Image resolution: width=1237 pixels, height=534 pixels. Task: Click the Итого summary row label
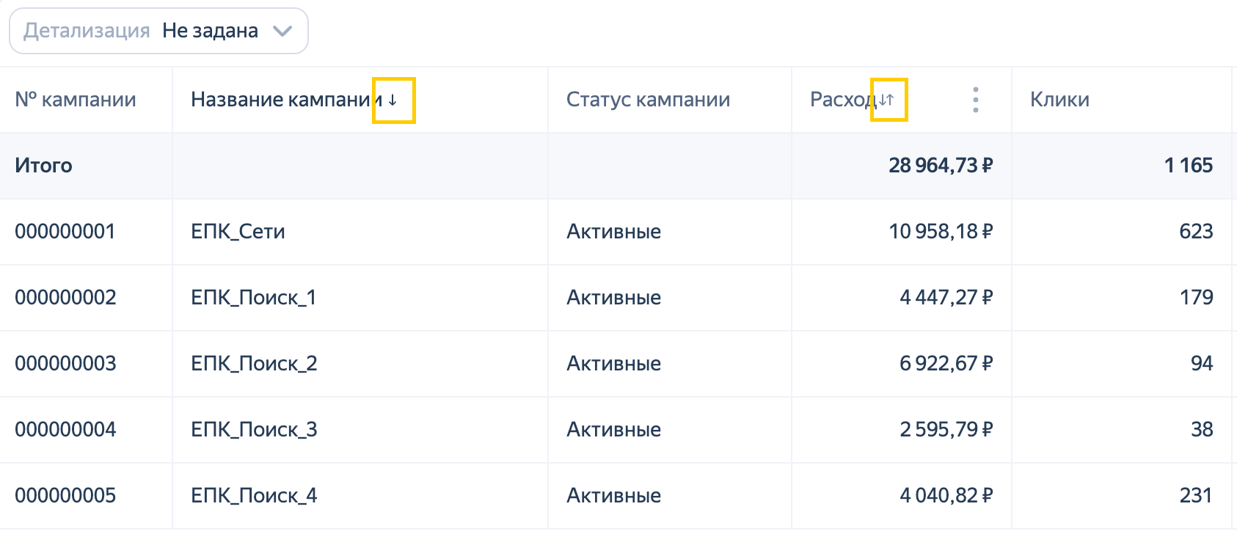tap(43, 166)
